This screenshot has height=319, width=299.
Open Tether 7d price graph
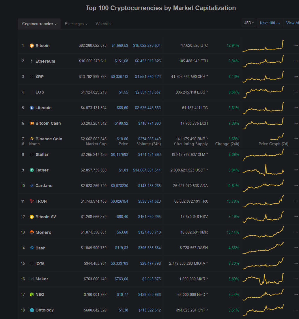pyautogui.click(x=263, y=170)
